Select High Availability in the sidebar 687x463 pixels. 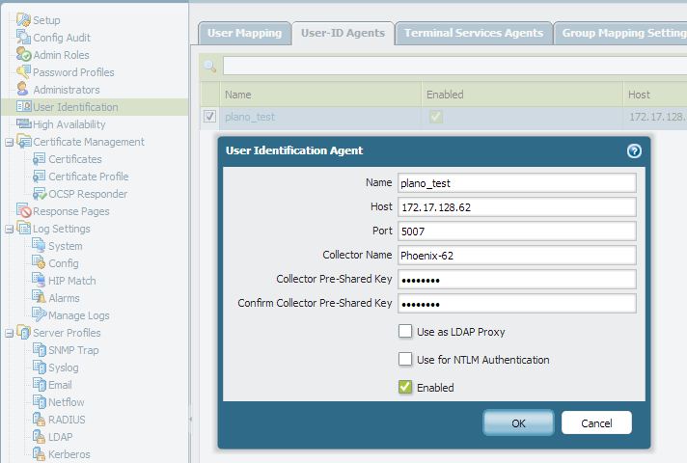[x=69, y=124]
